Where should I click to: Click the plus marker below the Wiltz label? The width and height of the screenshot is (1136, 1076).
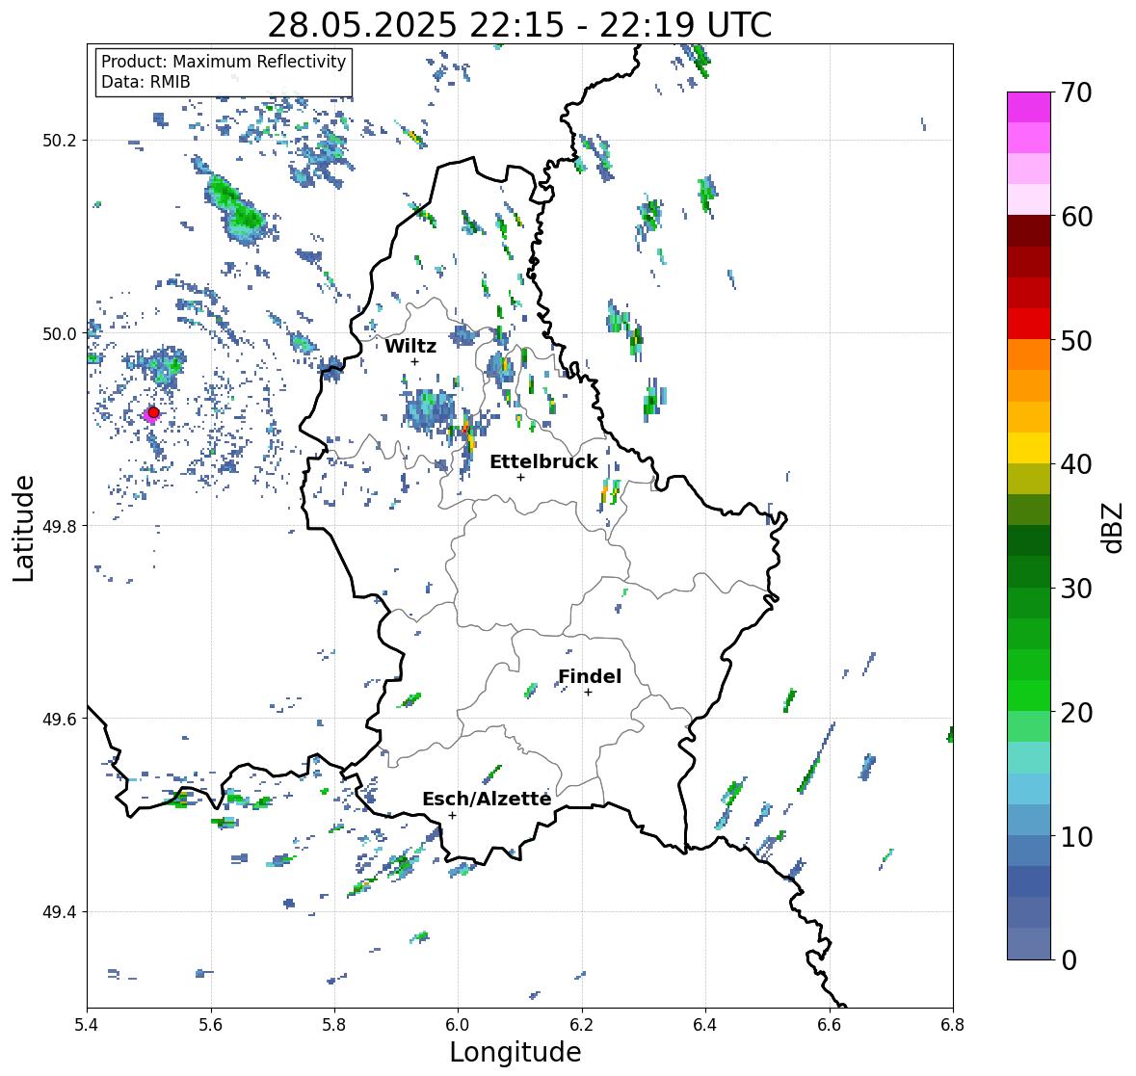pyautogui.click(x=415, y=362)
